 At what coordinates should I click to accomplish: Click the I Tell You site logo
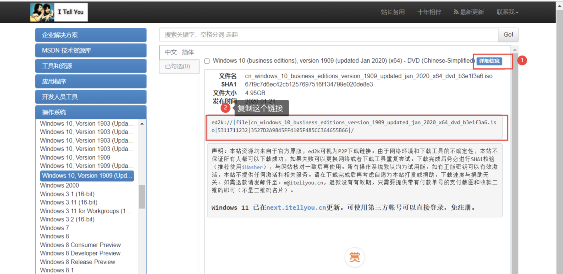[x=59, y=12]
